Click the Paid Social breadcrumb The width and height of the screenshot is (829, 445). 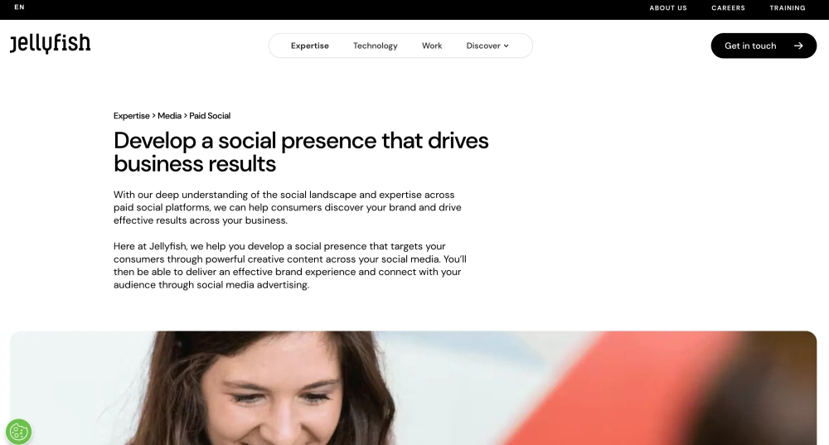click(210, 116)
